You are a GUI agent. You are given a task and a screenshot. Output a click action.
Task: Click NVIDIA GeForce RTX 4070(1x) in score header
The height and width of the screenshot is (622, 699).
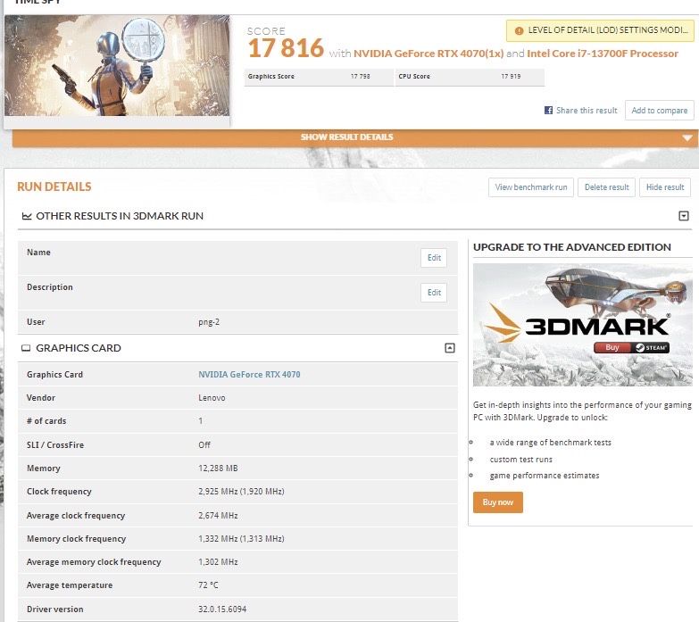point(429,54)
